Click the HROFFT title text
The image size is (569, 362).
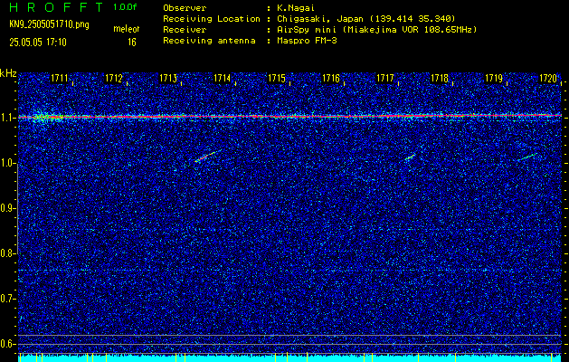56,7
